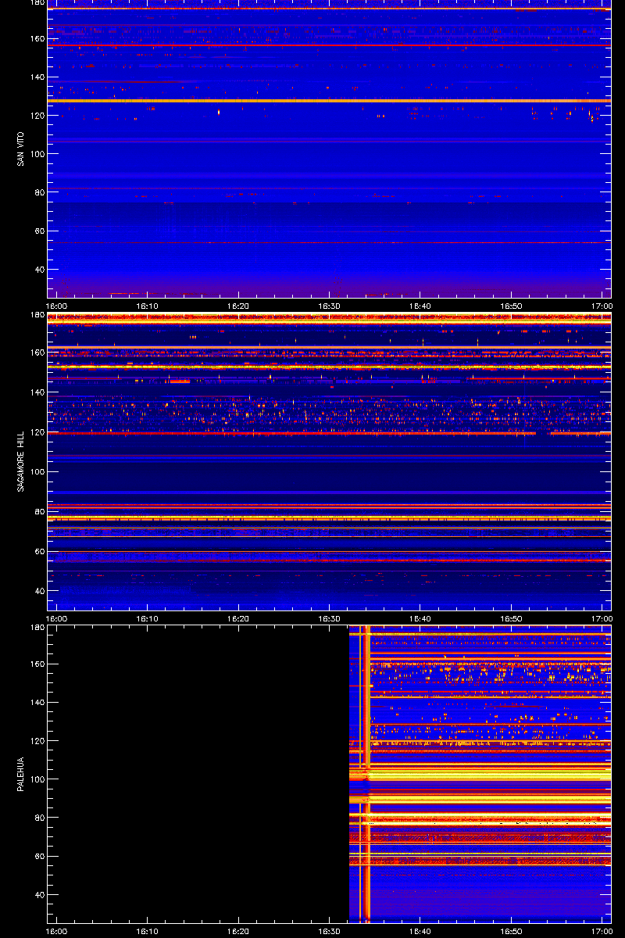Select the Sagamore Hill spectrogram plot
The width and height of the screenshot is (625, 938).
[329, 461]
